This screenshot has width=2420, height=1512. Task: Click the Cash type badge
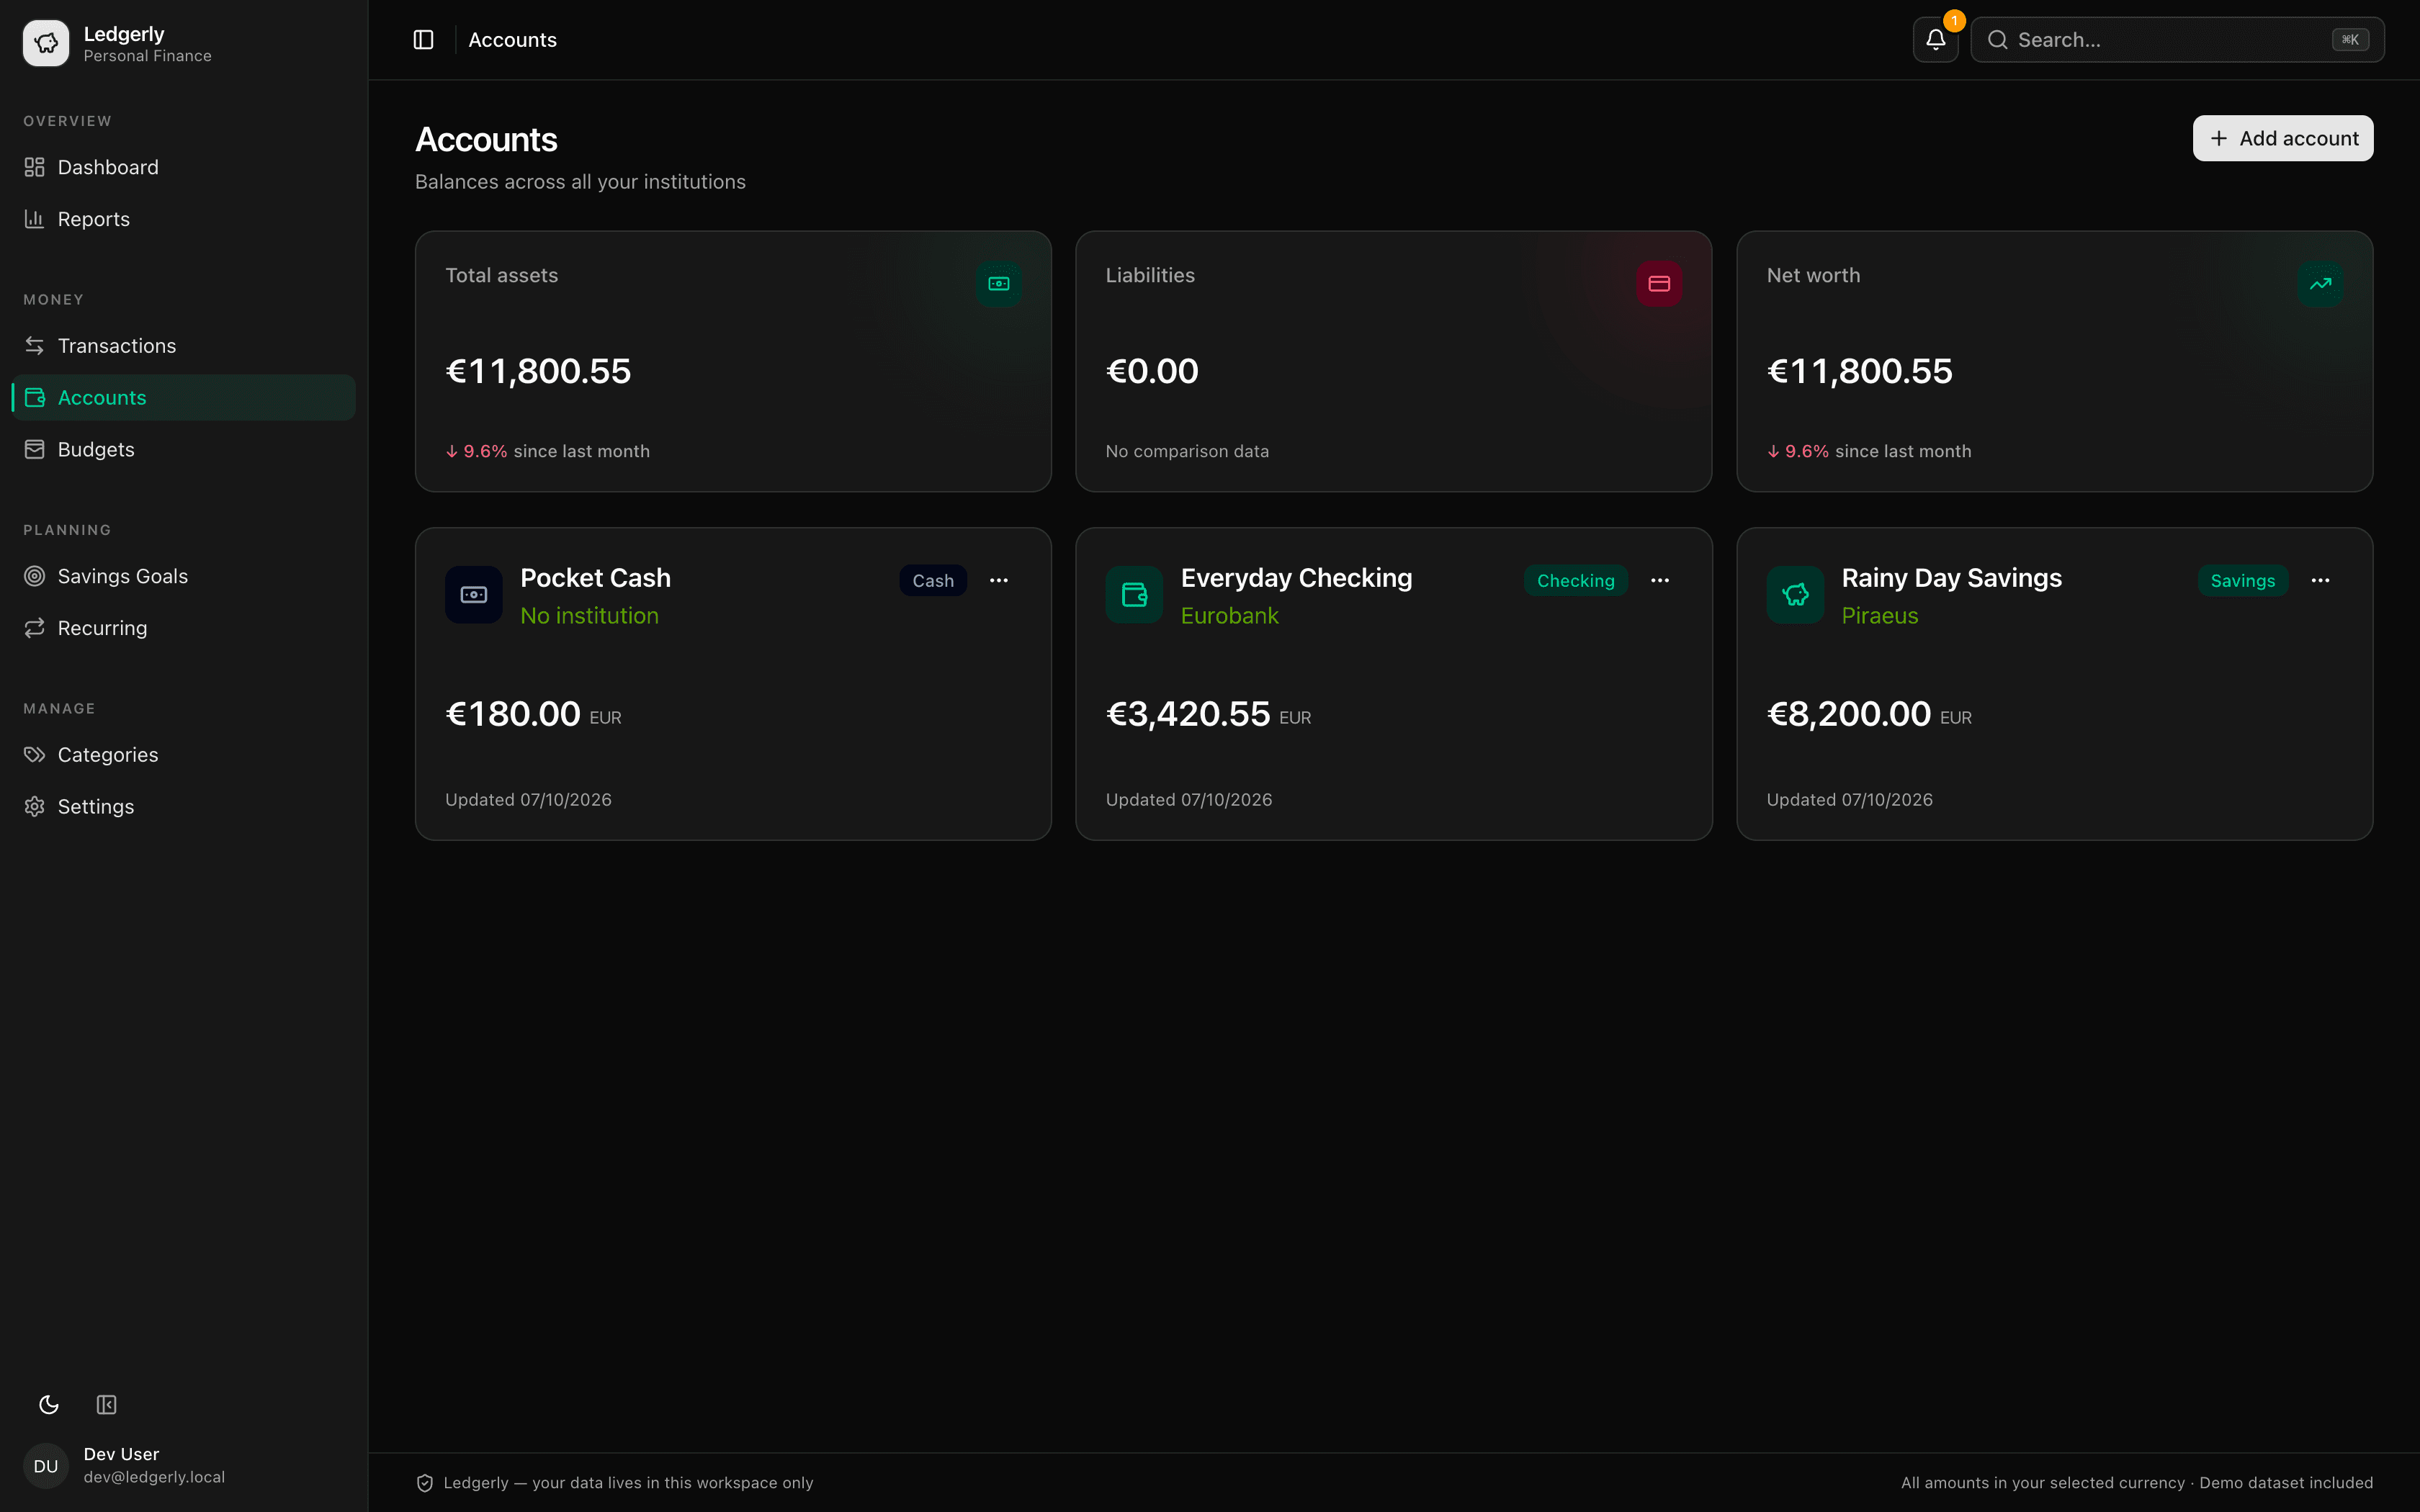tap(933, 581)
